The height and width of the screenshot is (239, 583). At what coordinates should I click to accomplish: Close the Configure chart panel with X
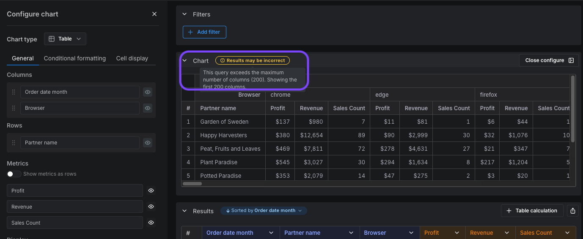pyautogui.click(x=154, y=14)
